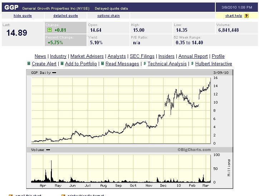Open SEC Filings link

[142, 56]
